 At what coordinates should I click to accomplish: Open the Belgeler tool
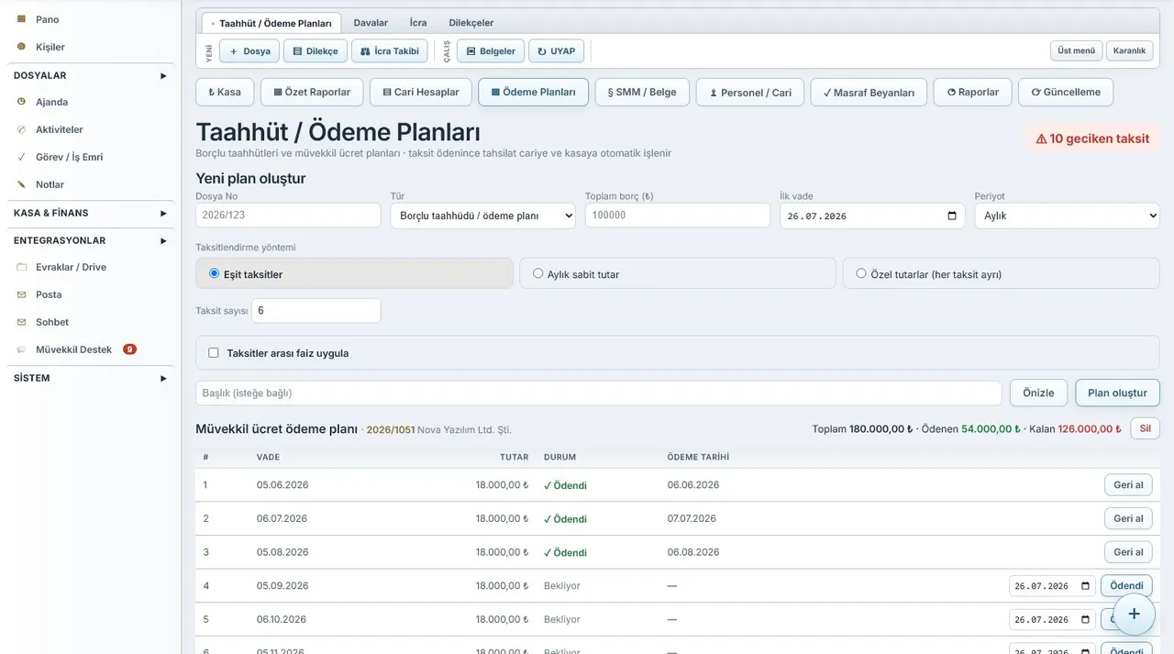tap(491, 51)
